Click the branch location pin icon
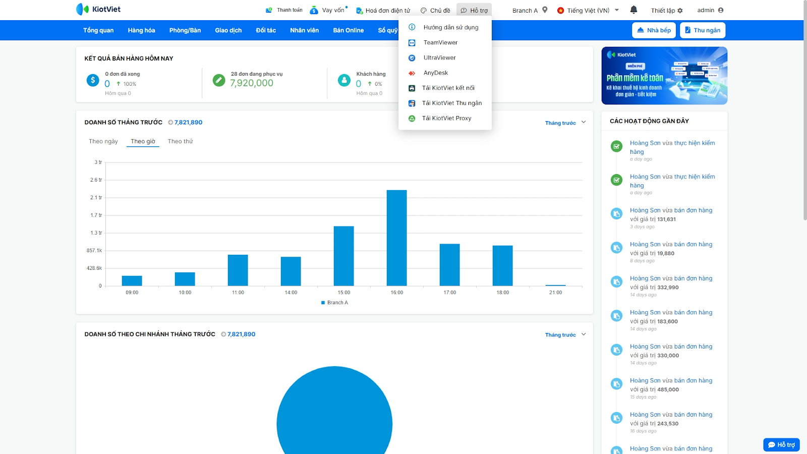 coord(545,10)
